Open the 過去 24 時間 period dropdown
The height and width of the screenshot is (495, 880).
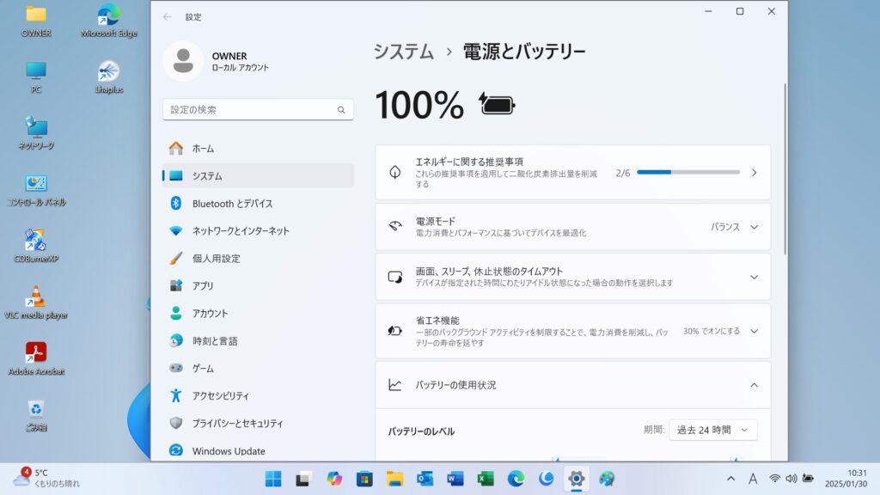tap(712, 430)
